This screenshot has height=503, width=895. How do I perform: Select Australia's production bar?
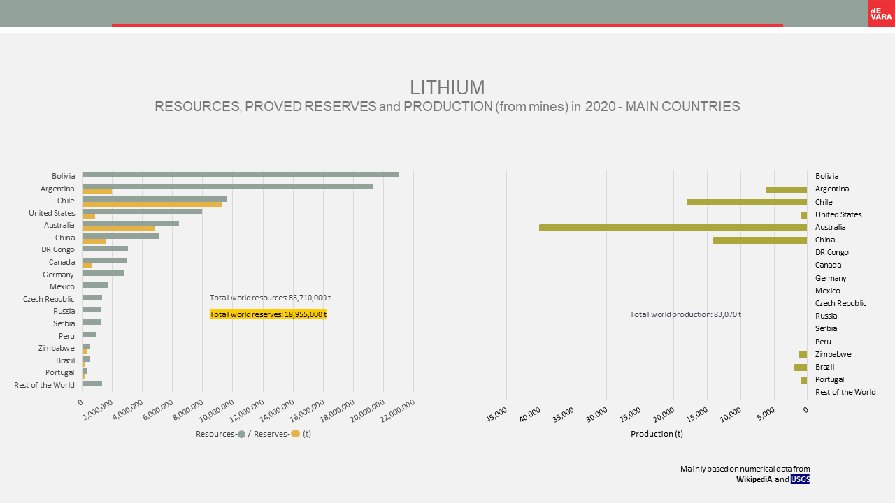pyautogui.click(x=673, y=228)
